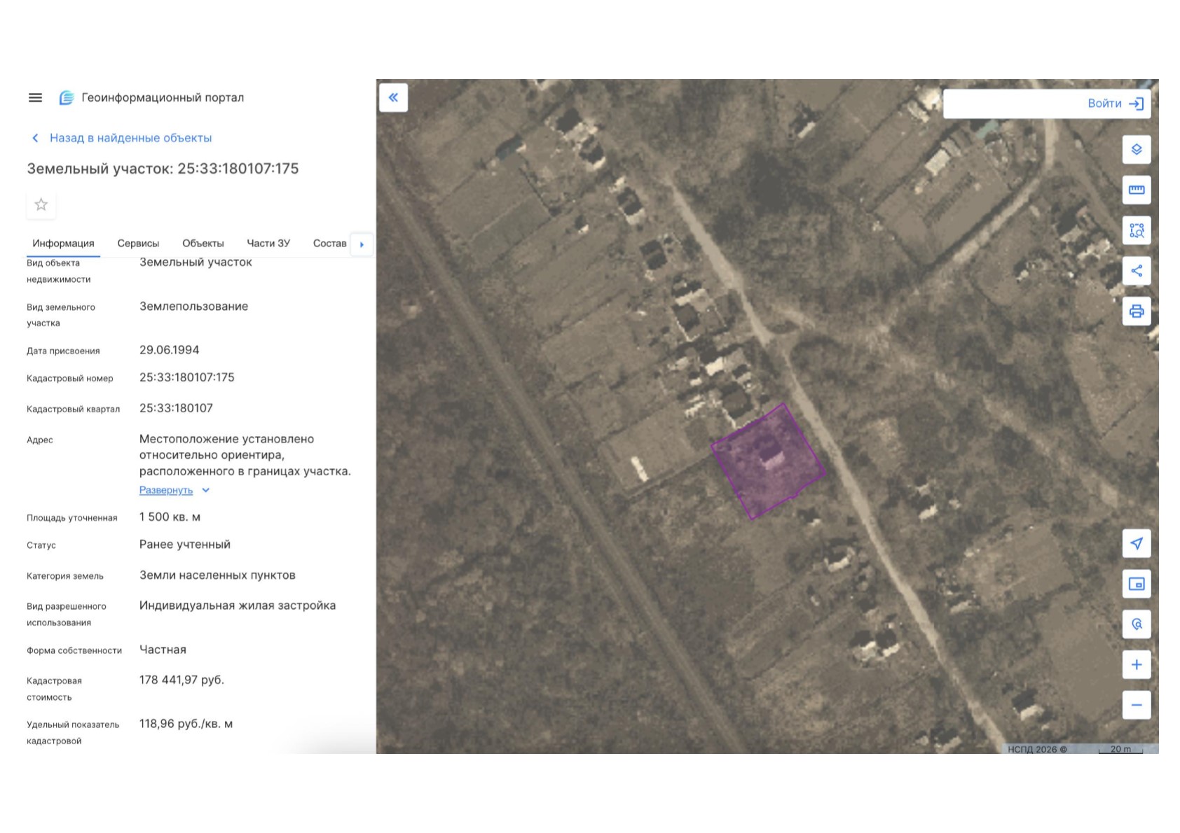The image size is (1180, 833).
Task: Click the Войти login button
Action: click(x=1114, y=104)
